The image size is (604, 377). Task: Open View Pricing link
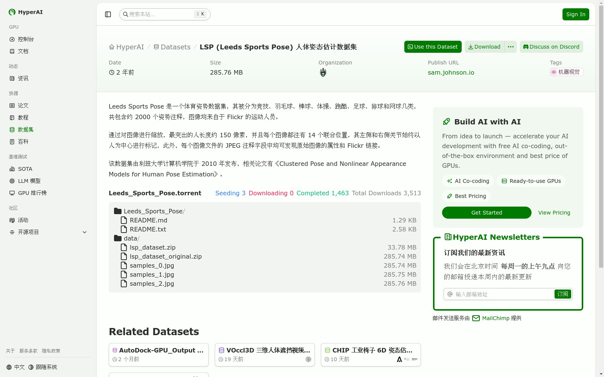click(x=554, y=213)
